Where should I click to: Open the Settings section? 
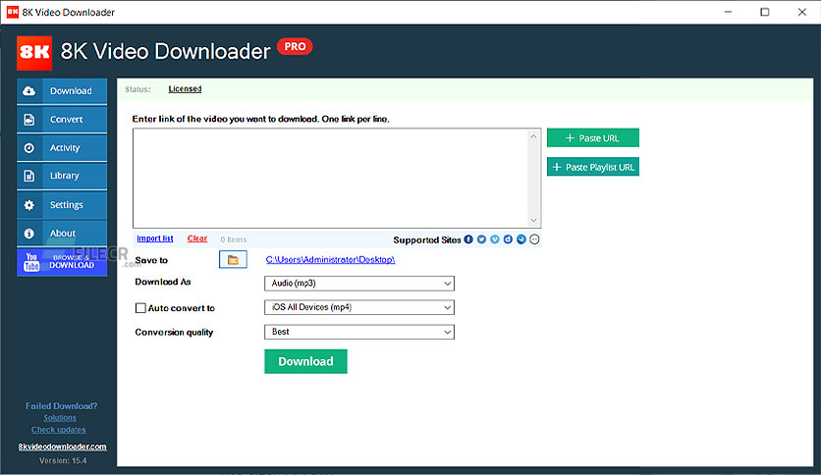(62, 204)
